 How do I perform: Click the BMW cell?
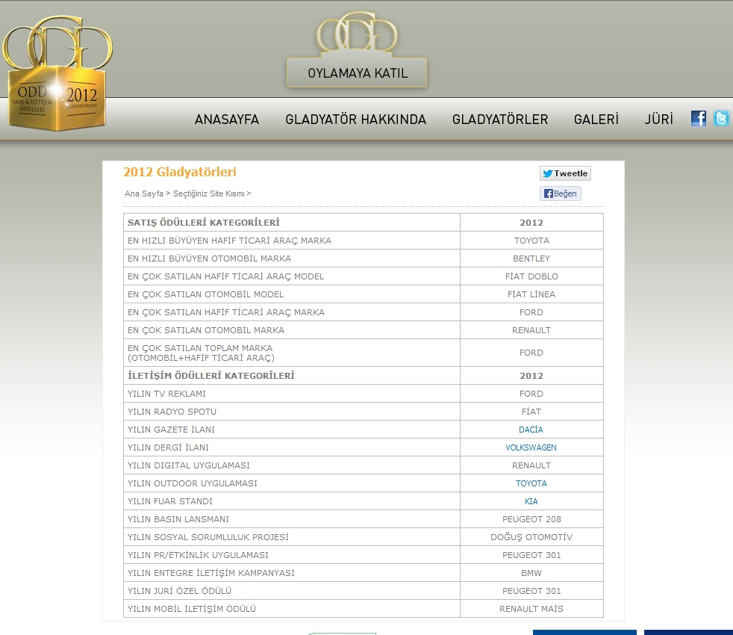pos(531,573)
